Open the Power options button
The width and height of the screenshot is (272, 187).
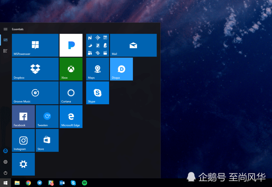point(5,173)
